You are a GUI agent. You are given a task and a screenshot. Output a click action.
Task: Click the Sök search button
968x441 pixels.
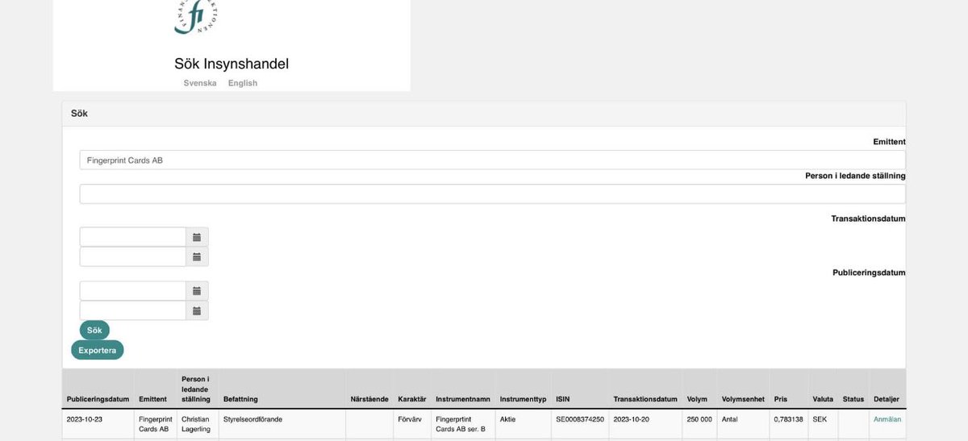pyautogui.click(x=94, y=331)
